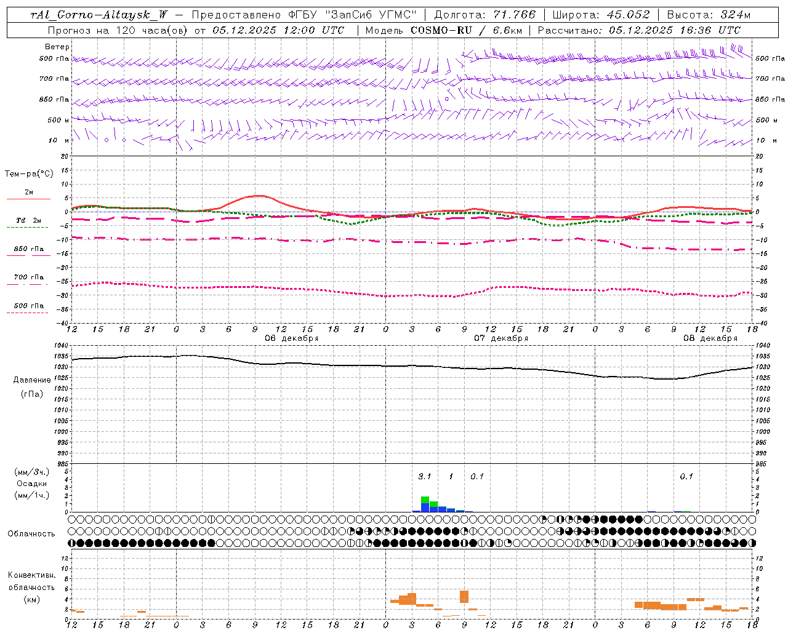This screenshot has height=630, width=788.
Task: Click the 3.1 precipitation total
Action: click(x=425, y=476)
